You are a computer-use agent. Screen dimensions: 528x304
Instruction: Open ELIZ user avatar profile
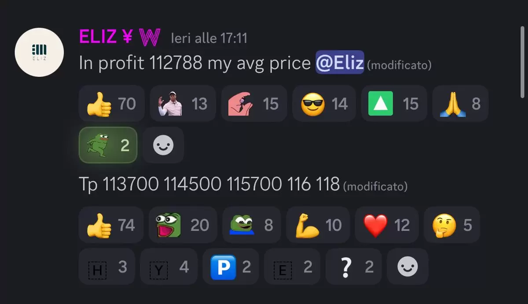coord(39,52)
